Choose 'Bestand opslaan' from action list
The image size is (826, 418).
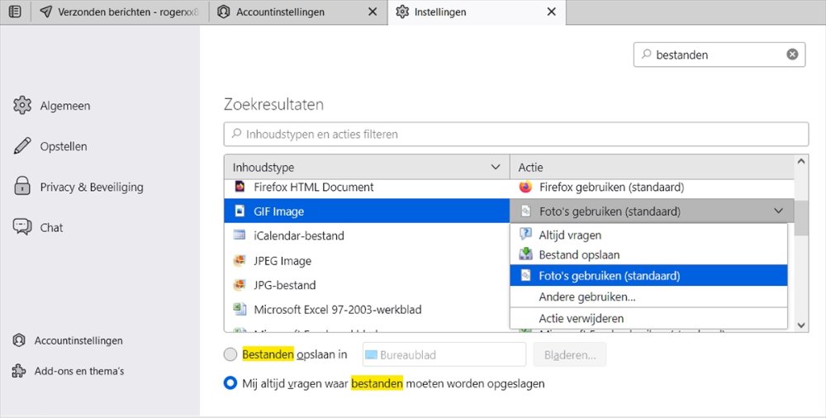tap(579, 255)
